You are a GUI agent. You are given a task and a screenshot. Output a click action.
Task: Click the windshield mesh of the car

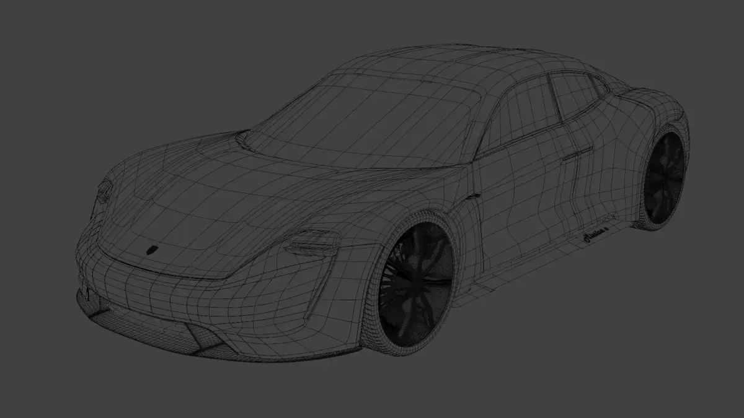[x=366, y=120]
